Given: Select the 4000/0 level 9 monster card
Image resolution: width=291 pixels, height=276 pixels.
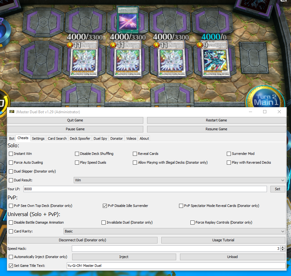Looking at the screenshot, I should [215, 58].
